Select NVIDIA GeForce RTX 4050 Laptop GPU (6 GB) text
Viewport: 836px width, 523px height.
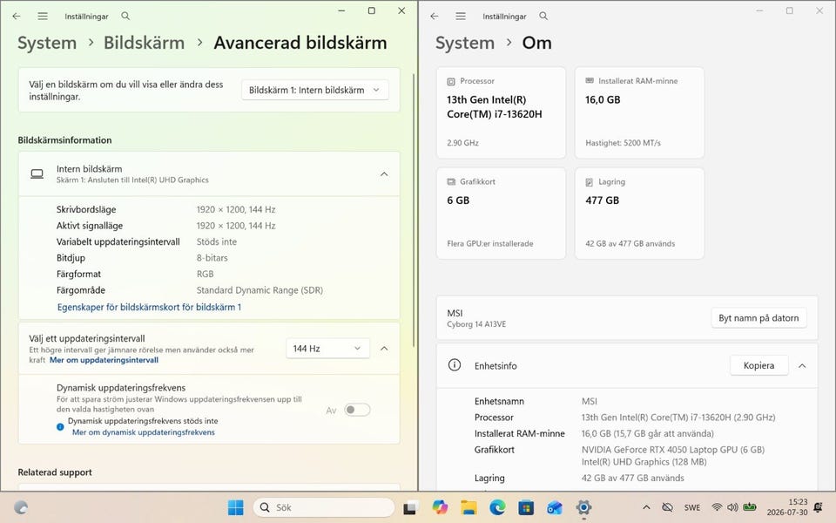tap(673, 450)
